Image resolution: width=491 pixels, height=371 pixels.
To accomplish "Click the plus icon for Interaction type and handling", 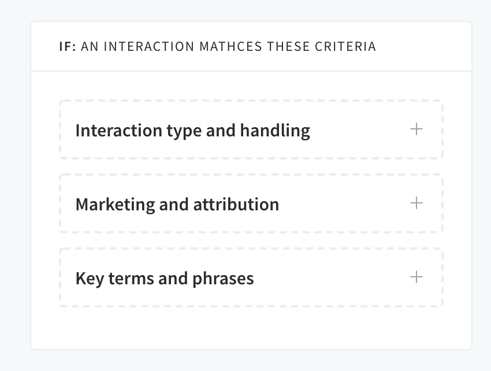I will [x=416, y=129].
